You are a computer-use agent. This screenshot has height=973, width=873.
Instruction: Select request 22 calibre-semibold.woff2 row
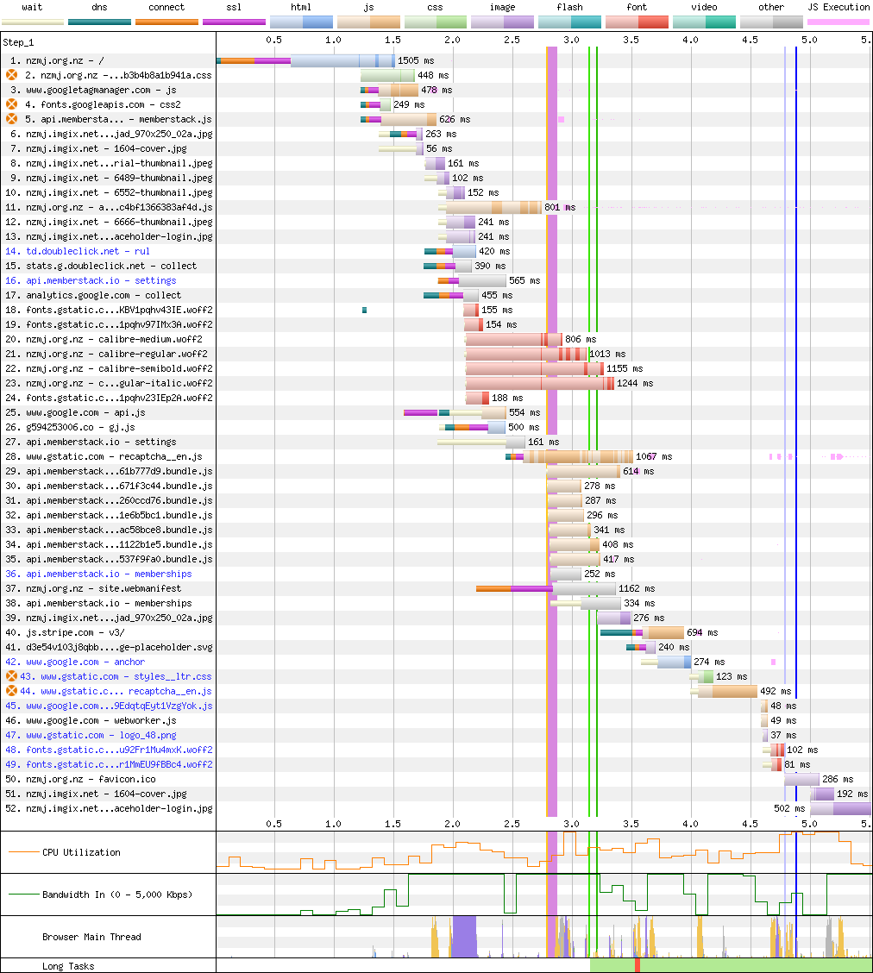pos(109,368)
